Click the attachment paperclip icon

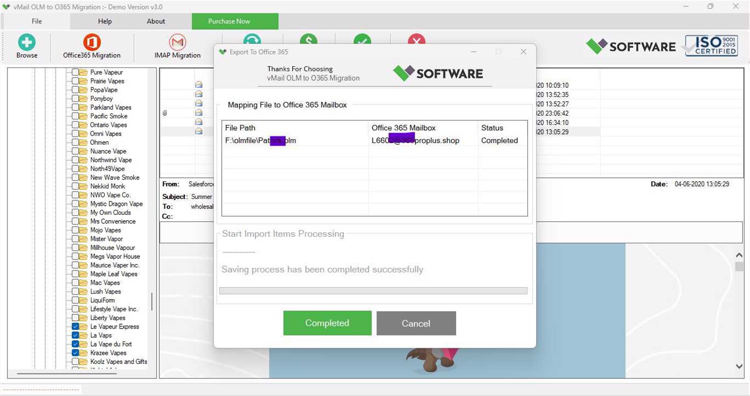coord(165,113)
